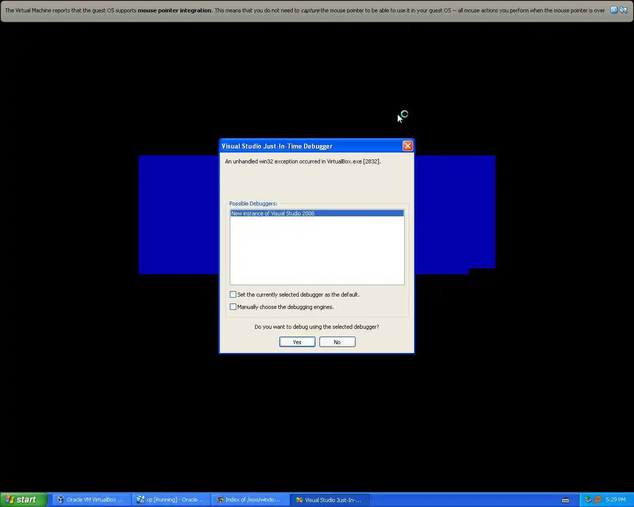Viewport: 634px width, 507px height.
Task: Click Yes to debug with selected debugger
Action: (x=297, y=342)
